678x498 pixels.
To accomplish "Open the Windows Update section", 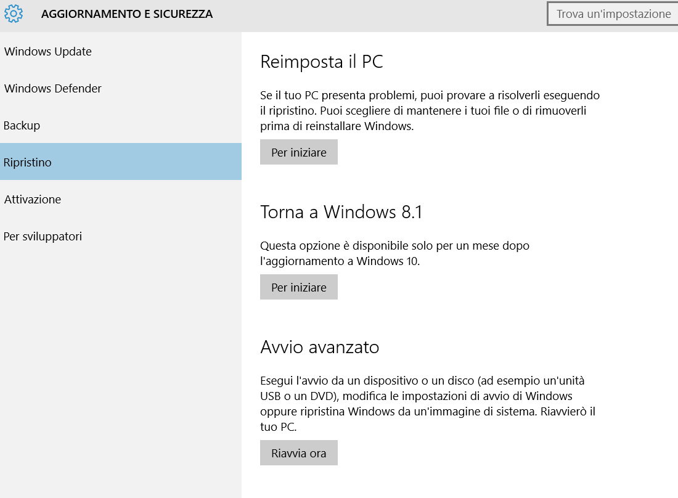I will (48, 52).
